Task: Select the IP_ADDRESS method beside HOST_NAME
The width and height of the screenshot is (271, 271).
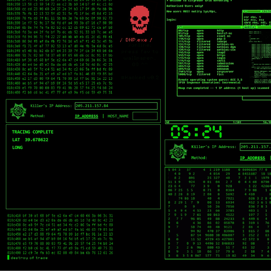Action: click(x=87, y=116)
